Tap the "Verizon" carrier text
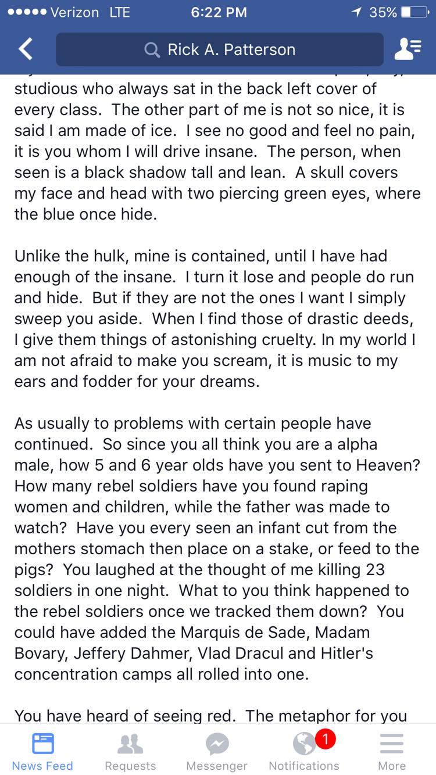This screenshot has width=436, height=775. pyautogui.click(x=75, y=12)
